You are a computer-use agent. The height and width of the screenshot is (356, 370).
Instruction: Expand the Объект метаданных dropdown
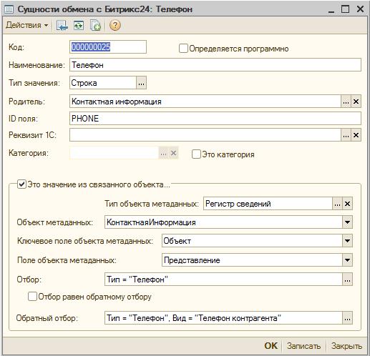pyautogui.click(x=347, y=222)
